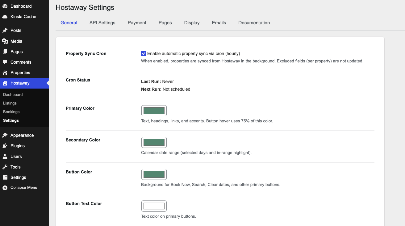Open the Button Color picker swatch
The image size is (405, 226).
[154, 174]
